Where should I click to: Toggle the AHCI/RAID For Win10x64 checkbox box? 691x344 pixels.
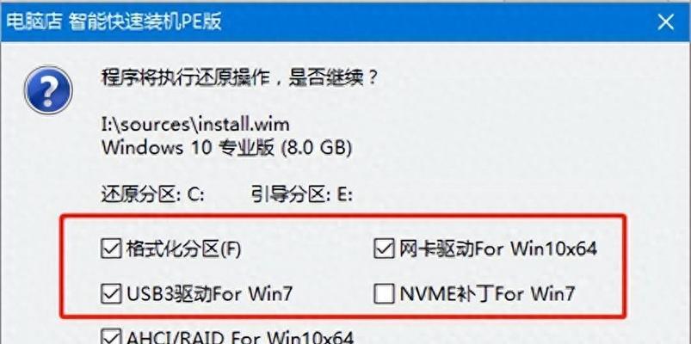[x=111, y=336]
